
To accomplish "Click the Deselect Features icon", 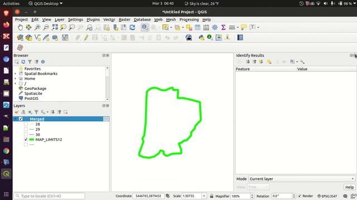I will [189, 27].
